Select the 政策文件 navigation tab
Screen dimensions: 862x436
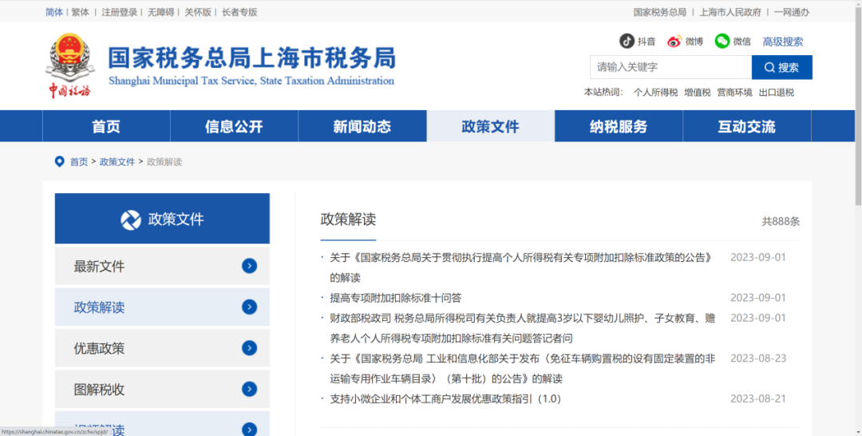490,126
